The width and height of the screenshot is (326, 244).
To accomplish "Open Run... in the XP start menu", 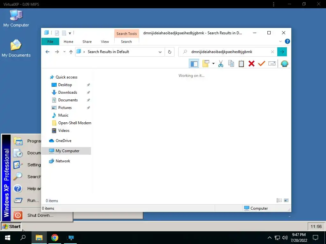I will (x=26, y=200).
